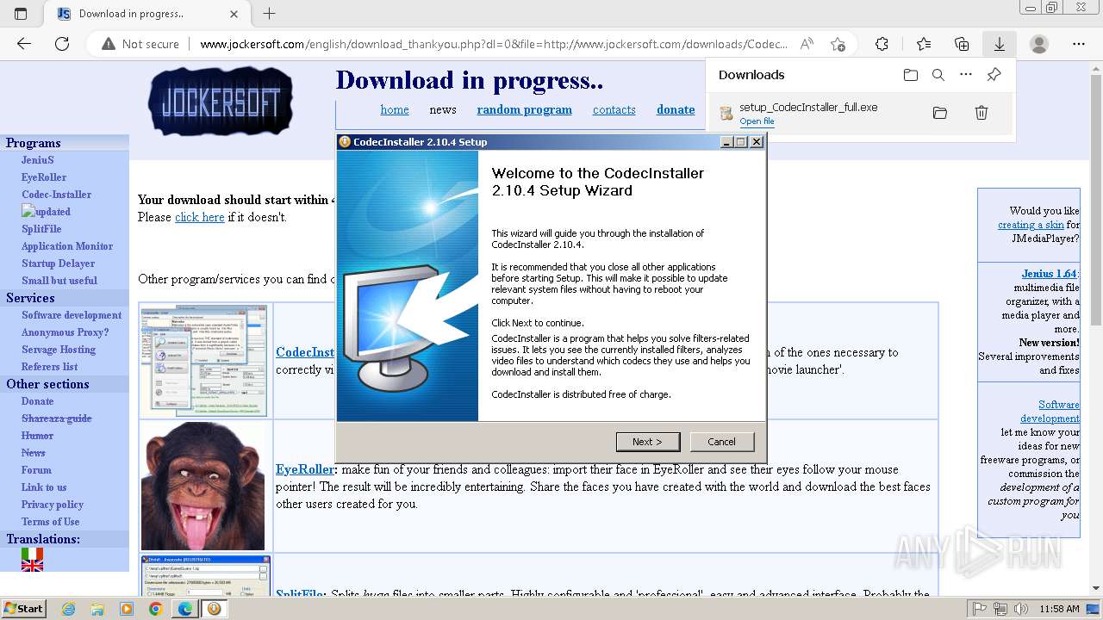Image resolution: width=1103 pixels, height=620 pixels.
Task: Open more options in Downloads panel
Action: [x=966, y=75]
